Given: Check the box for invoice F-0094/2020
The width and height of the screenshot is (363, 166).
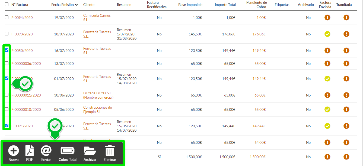Looking at the screenshot, I should coord(7,17).
